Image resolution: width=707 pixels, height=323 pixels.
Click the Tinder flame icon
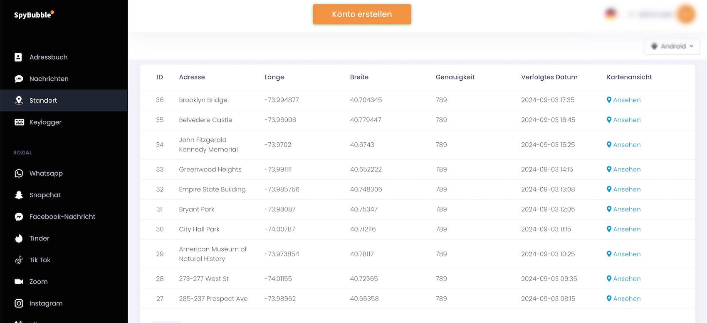[x=19, y=238]
